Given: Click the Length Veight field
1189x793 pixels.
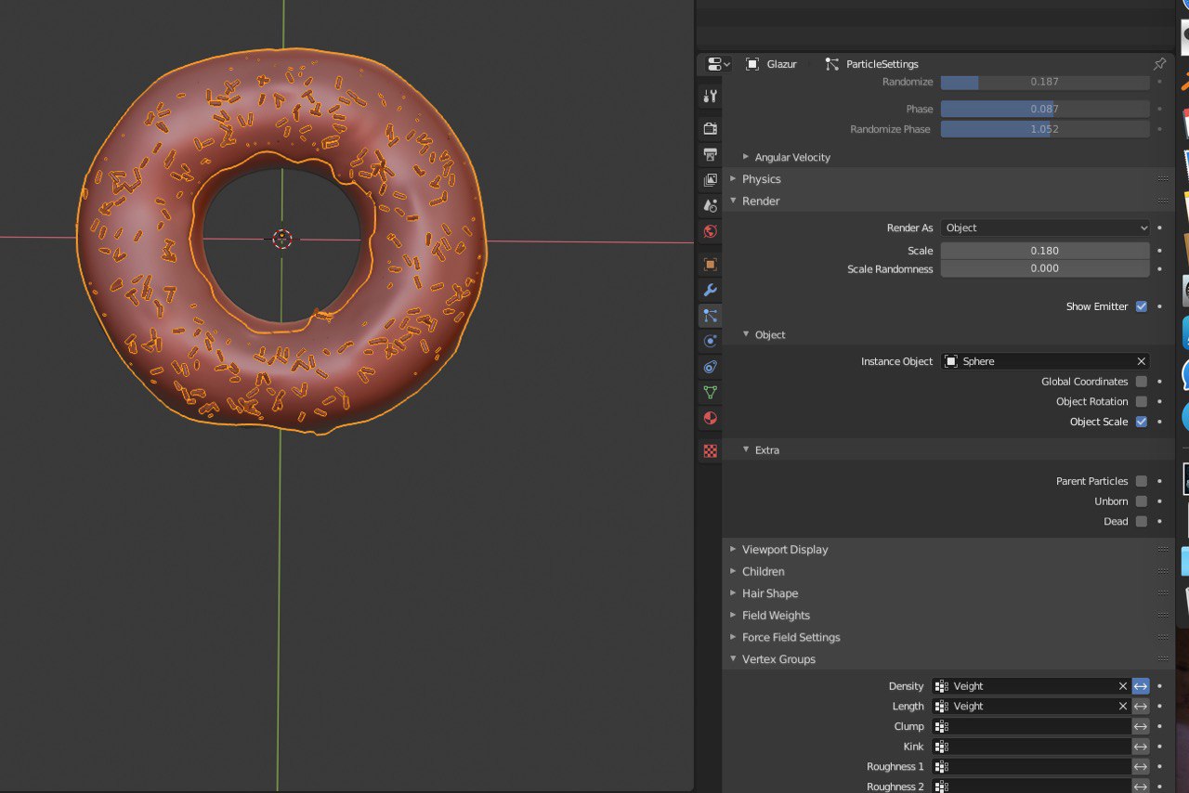Looking at the screenshot, I should pyautogui.click(x=1031, y=707).
